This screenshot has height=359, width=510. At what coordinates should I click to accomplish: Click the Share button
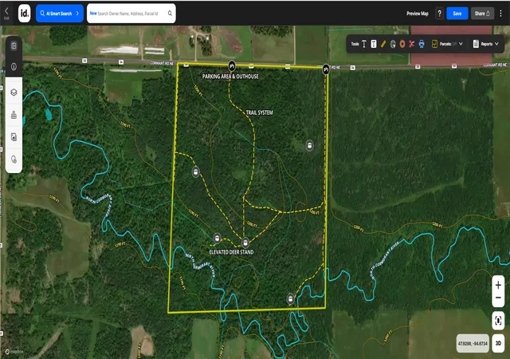(482, 14)
